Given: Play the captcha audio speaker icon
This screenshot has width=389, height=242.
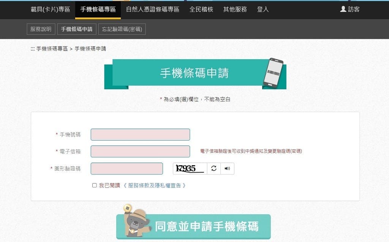Looking at the screenshot, I should 227,169.
